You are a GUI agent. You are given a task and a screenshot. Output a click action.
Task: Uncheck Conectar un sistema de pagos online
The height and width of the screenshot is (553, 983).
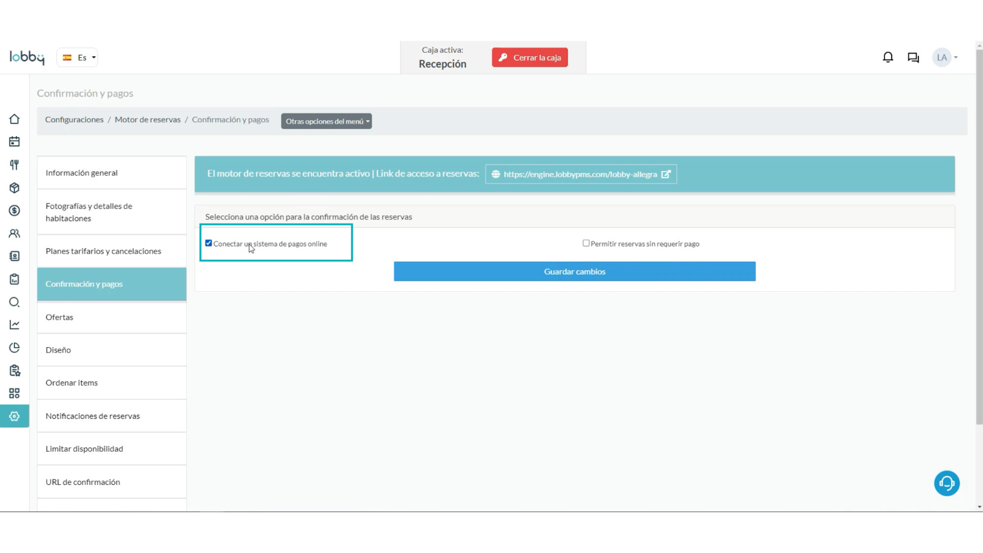pyautogui.click(x=209, y=243)
